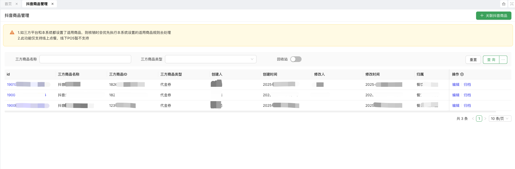The height and width of the screenshot is (169, 515).
Task: Click the printer-like icon in top bar
Action: pyautogui.click(x=504, y=4)
